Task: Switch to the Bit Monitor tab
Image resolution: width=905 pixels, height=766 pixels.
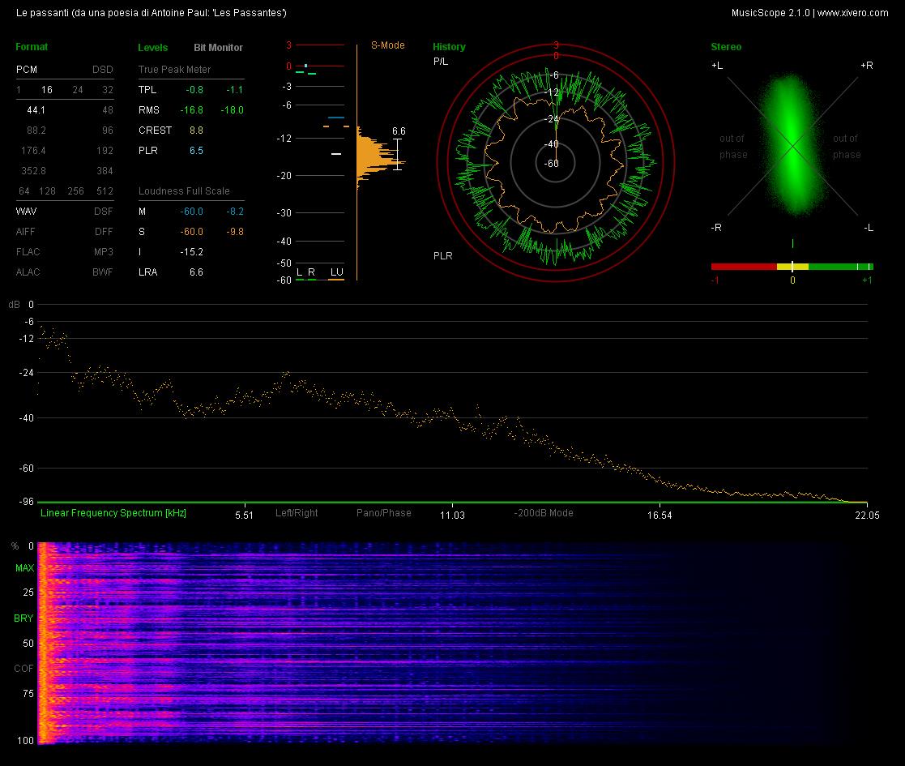Action: point(218,47)
